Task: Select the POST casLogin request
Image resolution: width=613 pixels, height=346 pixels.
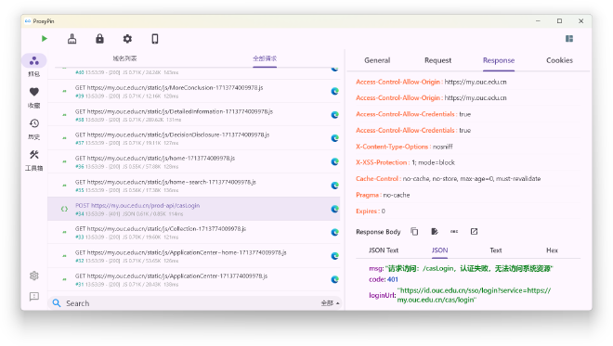Action: 194,209
